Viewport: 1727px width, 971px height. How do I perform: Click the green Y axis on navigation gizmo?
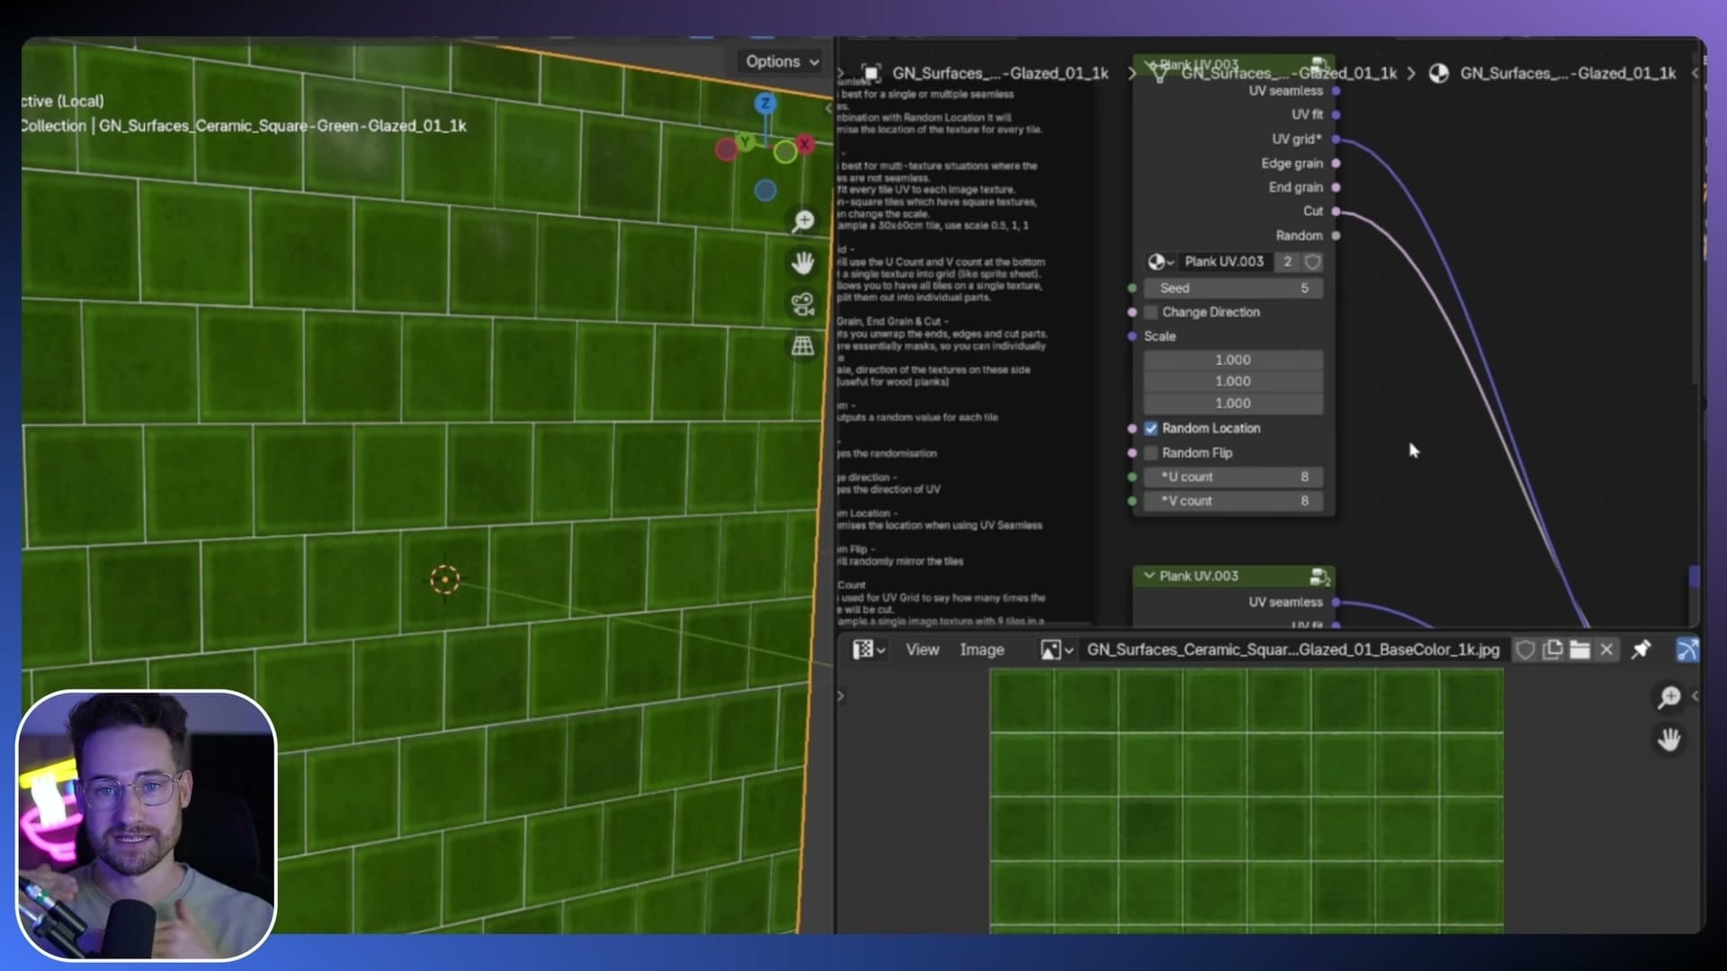click(746, 142)
